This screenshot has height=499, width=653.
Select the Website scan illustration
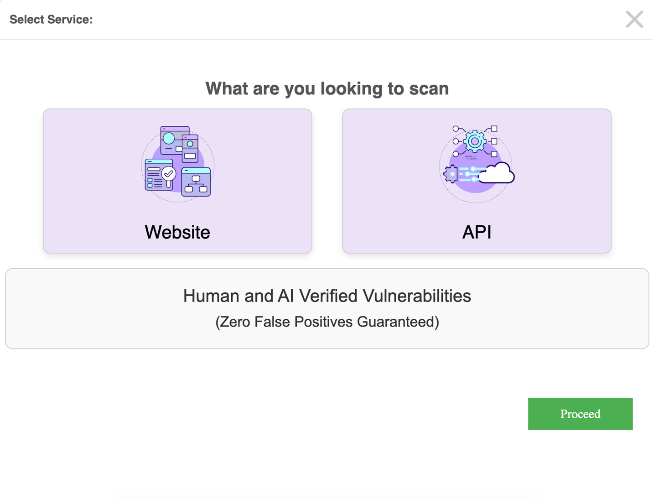pyautogui.click(x=177, y=162)
